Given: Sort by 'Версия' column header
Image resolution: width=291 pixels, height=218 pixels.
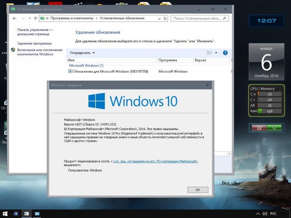Looking at the screenshot, I should pyautogui.click(x=211, y=60).
